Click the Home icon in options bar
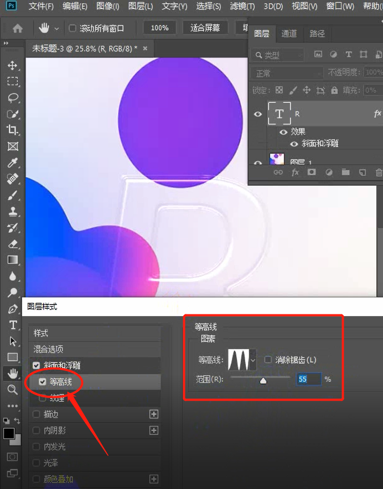This screenshot has height=489, width=383. (x=18, y=29)
